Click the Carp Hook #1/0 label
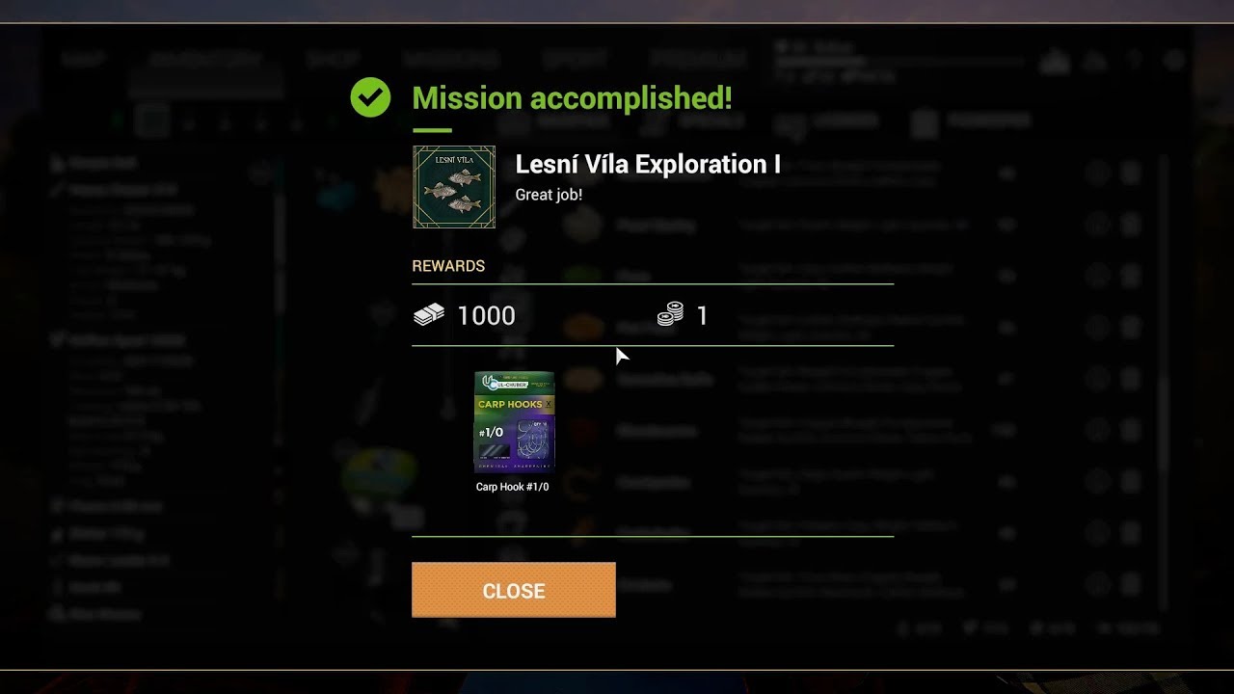 tap(512, 487)
